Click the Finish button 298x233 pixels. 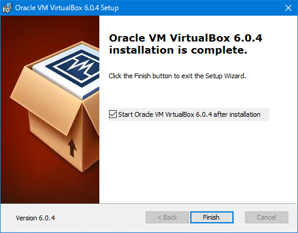[x=212, y=217]
